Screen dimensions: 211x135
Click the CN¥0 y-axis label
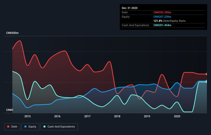pos(10,110)
